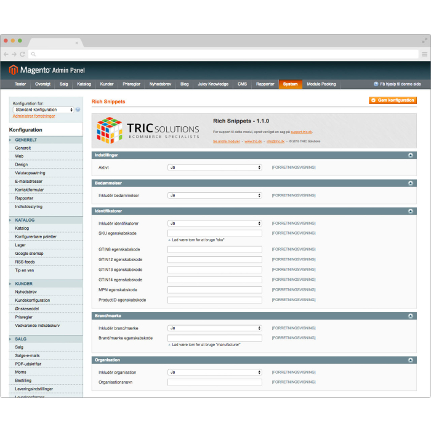This screenshot has width=431, height=431.
Task: Collapse the Identifikatorer section arrow icon
Action: (411, 211)
